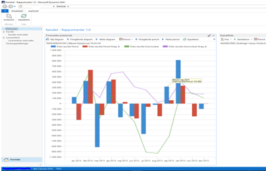Go to Nästa diagram in chart toolbar
Screen dimensions: 266x171
(105, 39)
